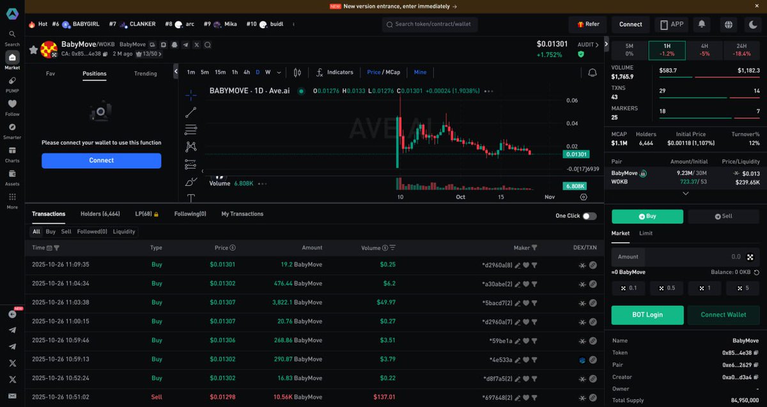This screenshot has width=767, height=407.
Task: Open notifications bell in top bar
Action: pos(702,24)
